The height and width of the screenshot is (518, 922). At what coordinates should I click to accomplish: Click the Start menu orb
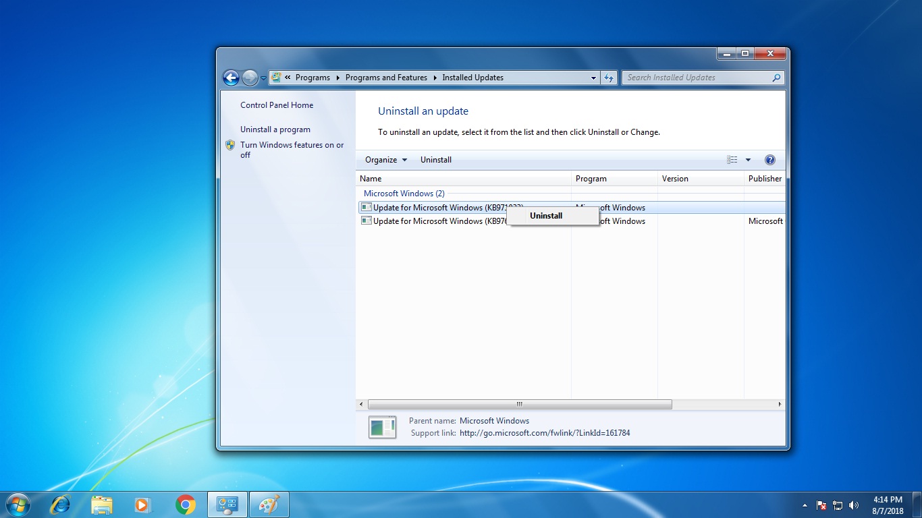tap(17, 504)
